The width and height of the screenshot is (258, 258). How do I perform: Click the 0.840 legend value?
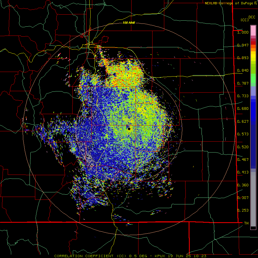pyautogui.click(x=243, y=71)
